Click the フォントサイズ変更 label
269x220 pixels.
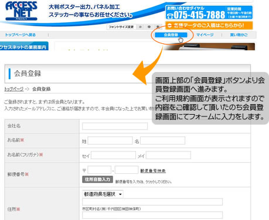tap(121, 27)
